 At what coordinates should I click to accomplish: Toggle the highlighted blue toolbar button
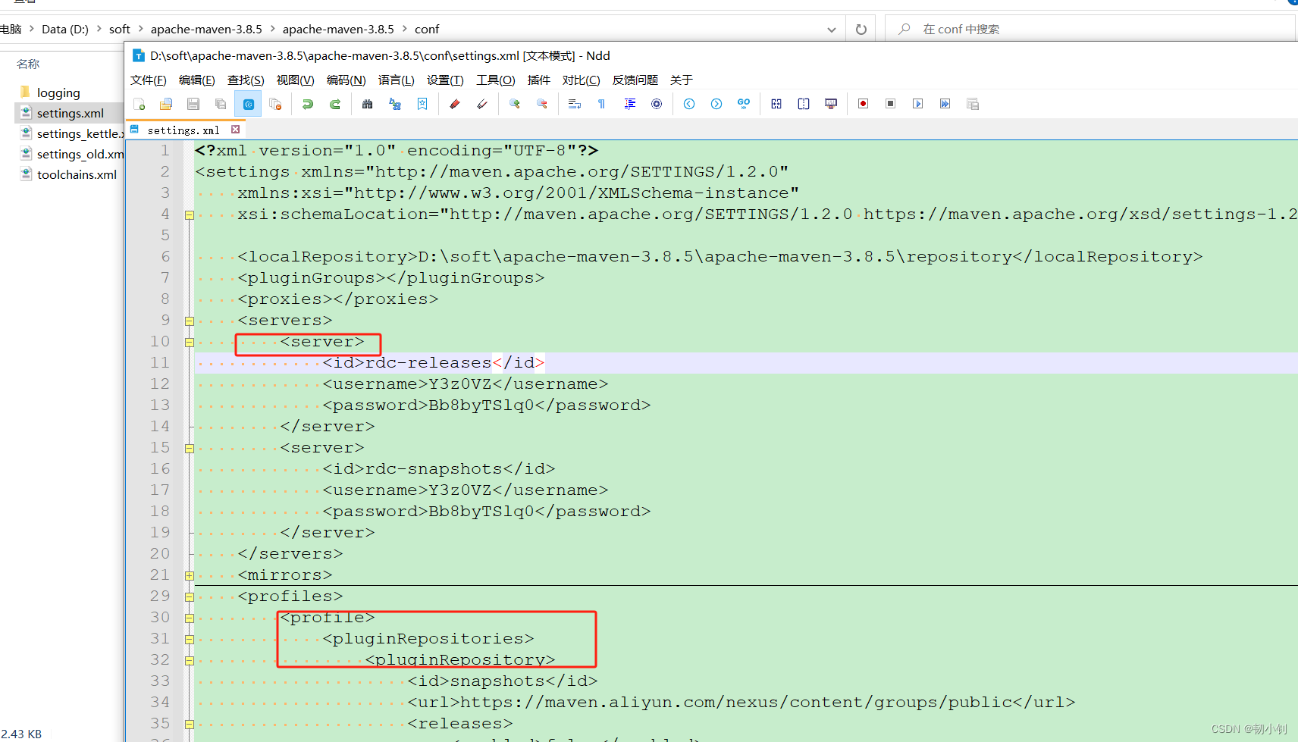click(248, 104)
